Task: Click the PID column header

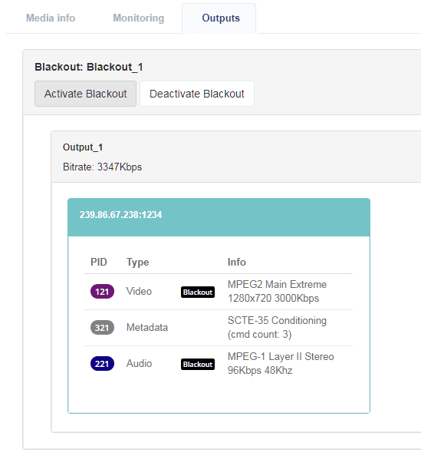Action: pyautogui.click(x=99, y=262)
